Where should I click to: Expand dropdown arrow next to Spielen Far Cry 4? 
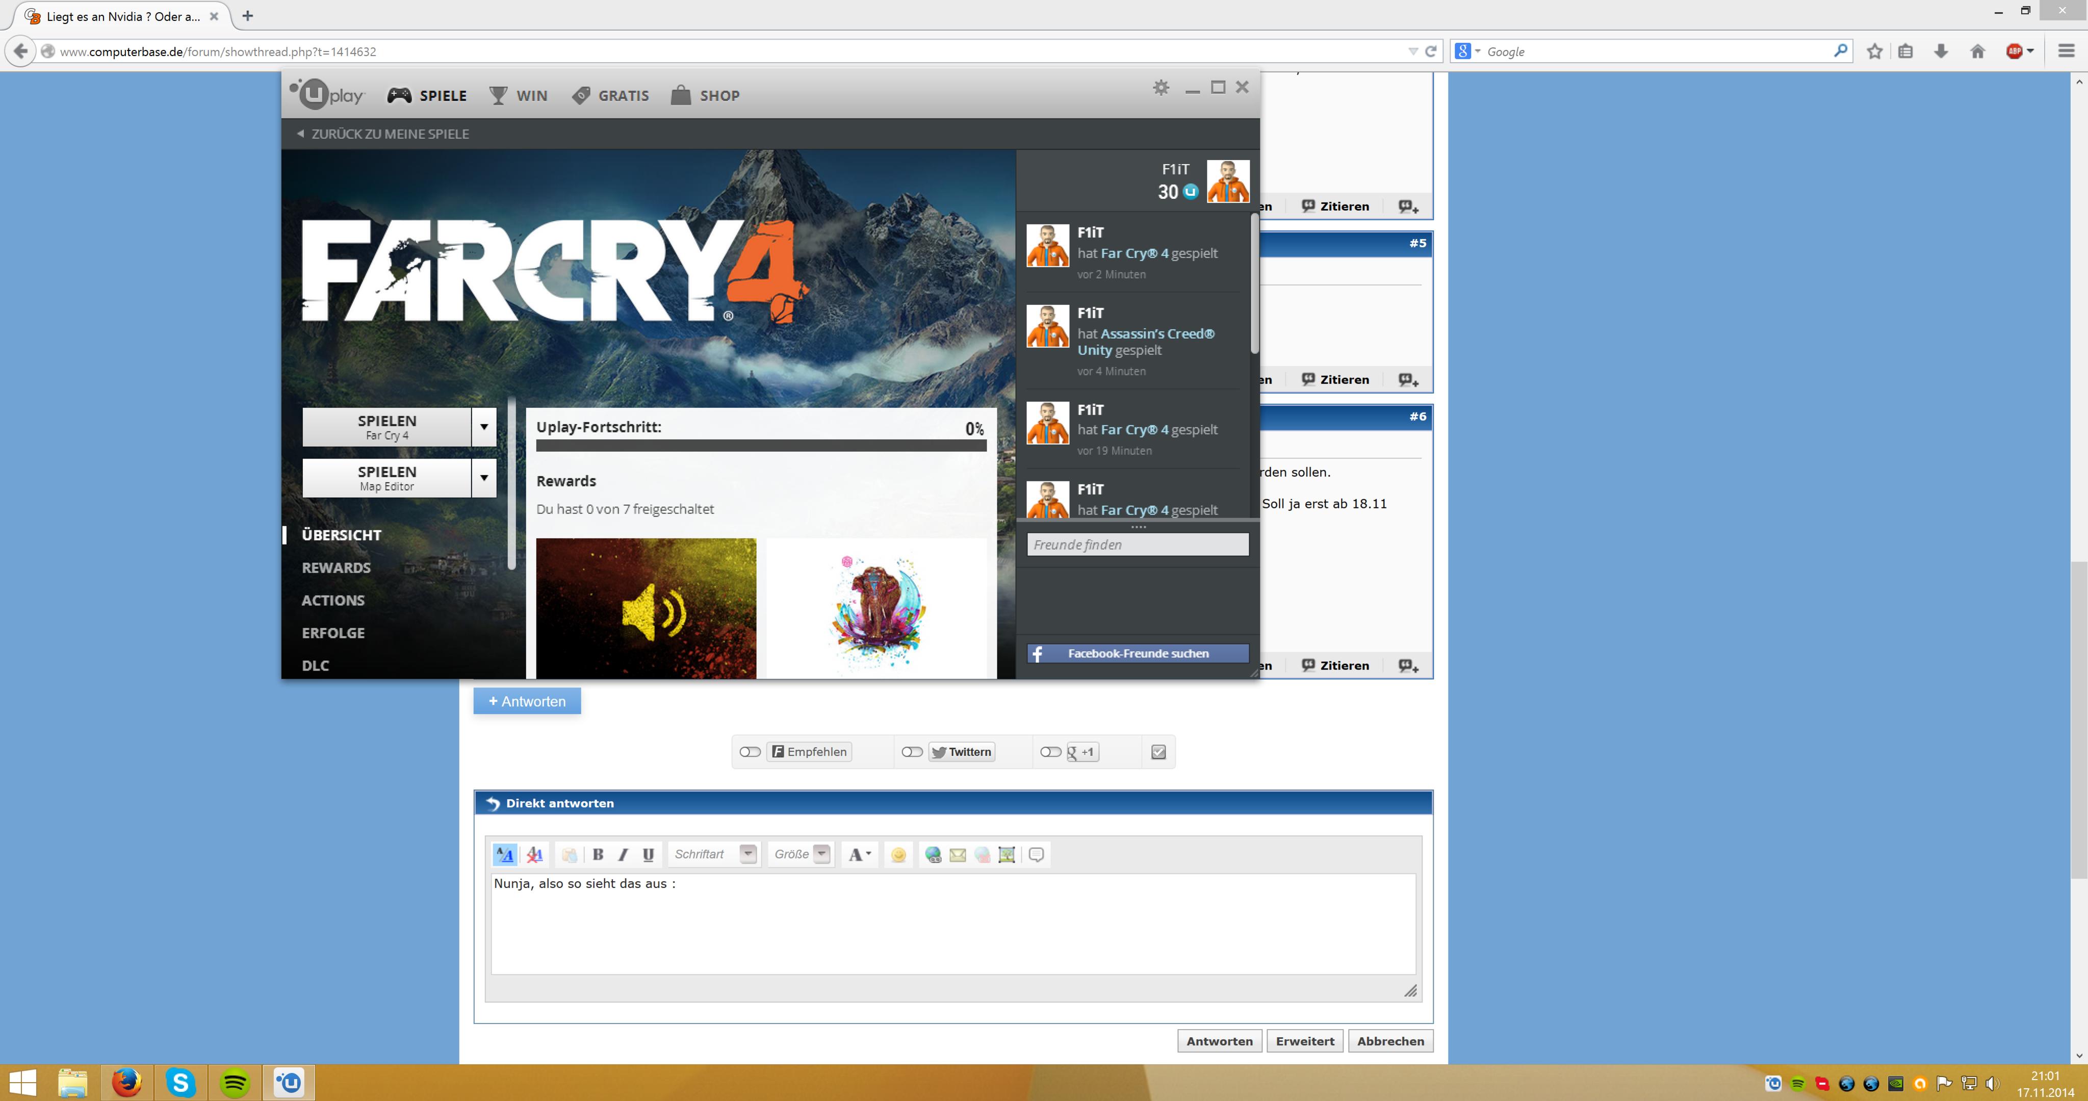pos(484,427)
